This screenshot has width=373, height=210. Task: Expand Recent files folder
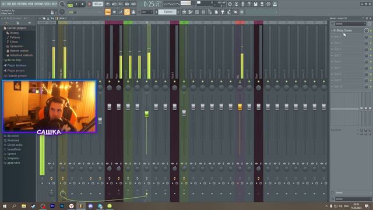(x=14, y=60)
